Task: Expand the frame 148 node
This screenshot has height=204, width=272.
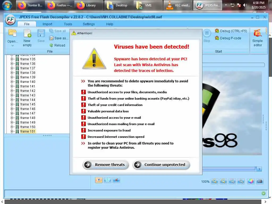Action: 12,118
